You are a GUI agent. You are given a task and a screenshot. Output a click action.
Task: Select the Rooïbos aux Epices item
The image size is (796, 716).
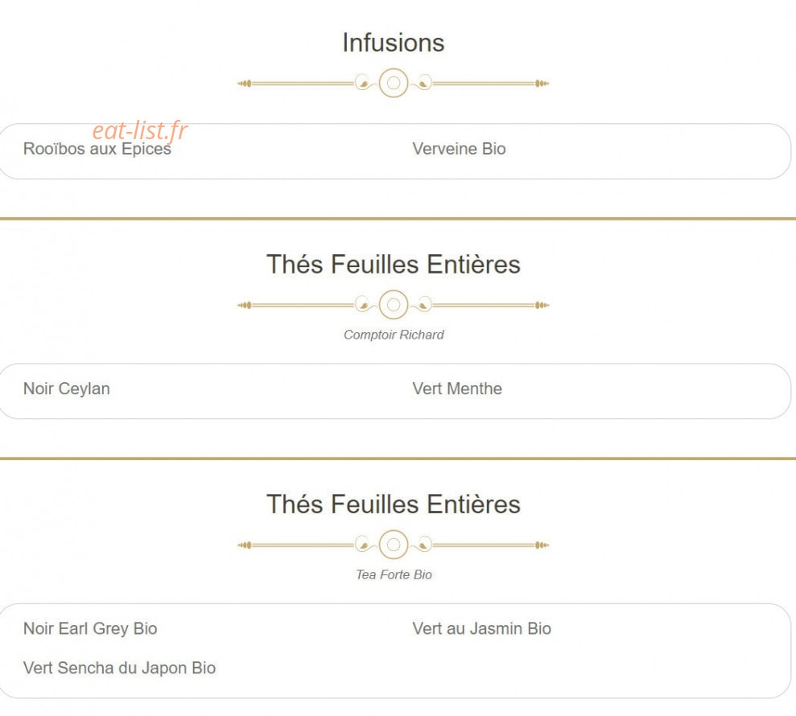97,149
